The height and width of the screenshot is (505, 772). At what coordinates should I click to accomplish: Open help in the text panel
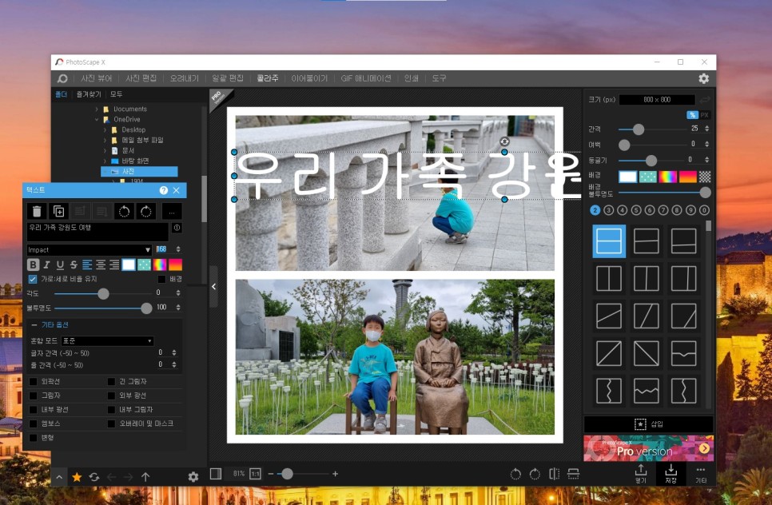point(164,190)
